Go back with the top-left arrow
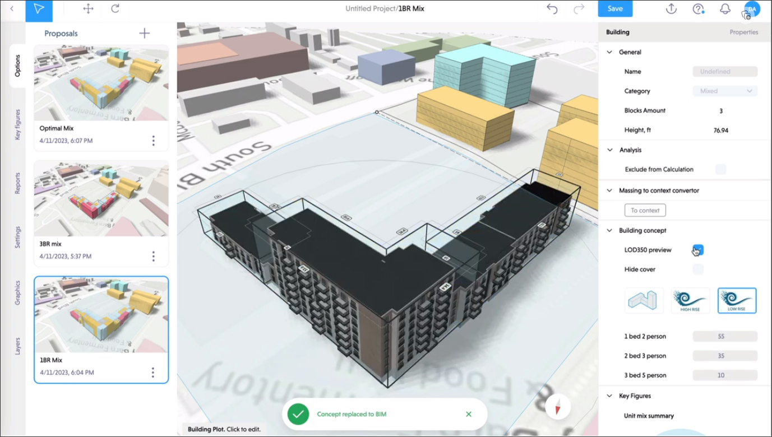This screenshot has height=437, width=772. coord(12,9)
